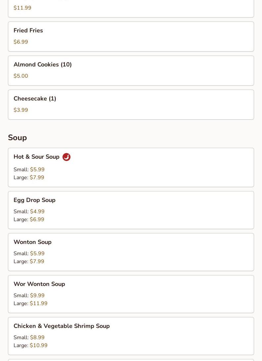Click the $3.99 Cheesecake price
This screenshot has height=361, width=262.
pyautogui.click(x=21, y=110)
